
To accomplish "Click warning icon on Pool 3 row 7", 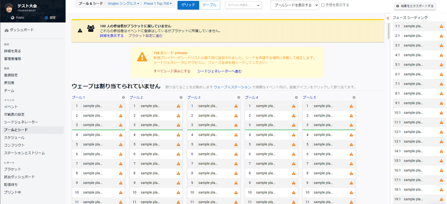I will [236, 164].
